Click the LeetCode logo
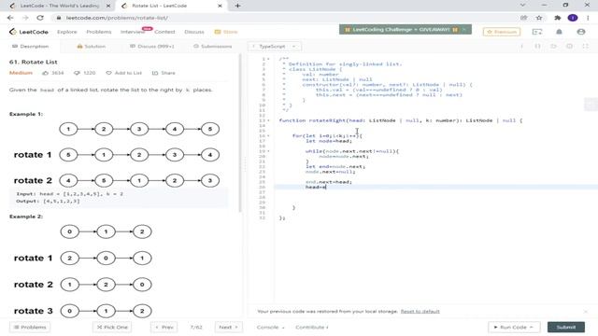This screenshot has width=598, height=336. 29,32
